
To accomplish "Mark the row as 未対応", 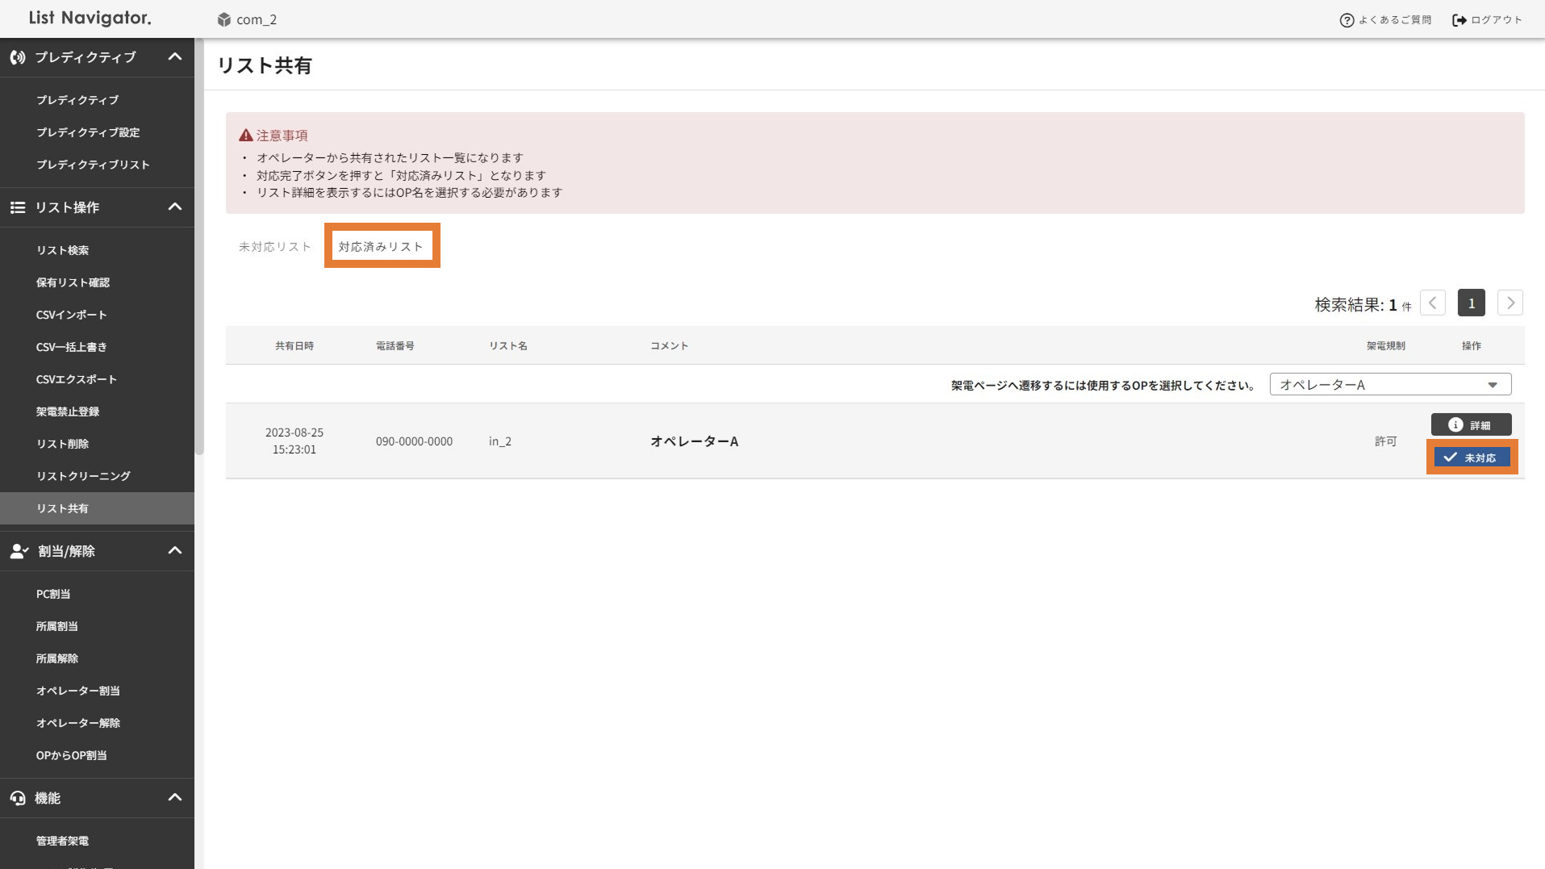I will point(1471,457).
